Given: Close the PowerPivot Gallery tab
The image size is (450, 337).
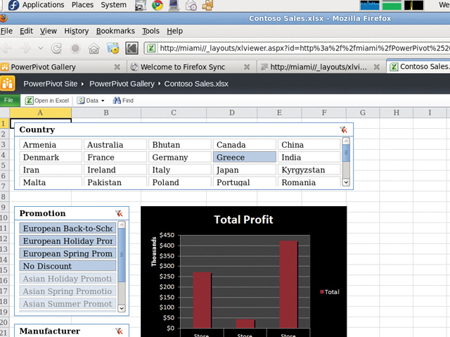Looking at the screenshot, I should (117, 67).
